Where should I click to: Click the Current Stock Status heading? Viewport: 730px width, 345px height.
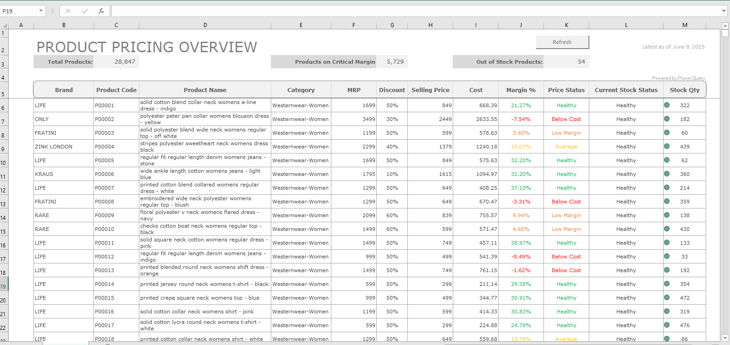tap(626, 90)
